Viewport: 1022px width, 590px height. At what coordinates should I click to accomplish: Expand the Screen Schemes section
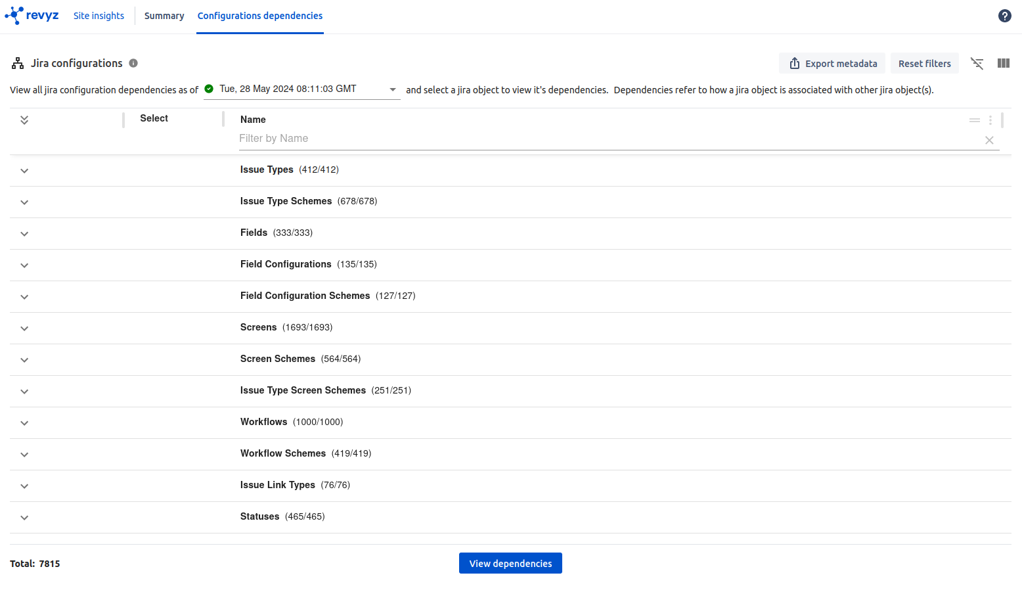coord(24,359)
